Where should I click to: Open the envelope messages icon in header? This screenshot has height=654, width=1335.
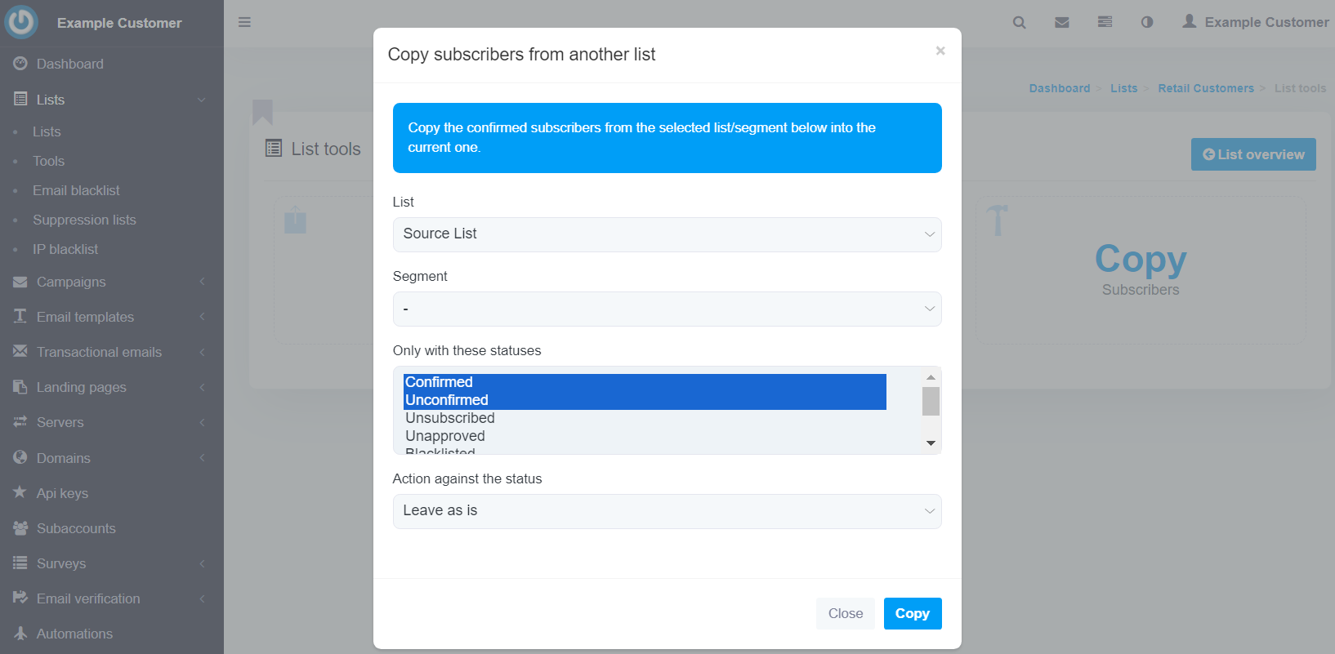coord(1062,22)
